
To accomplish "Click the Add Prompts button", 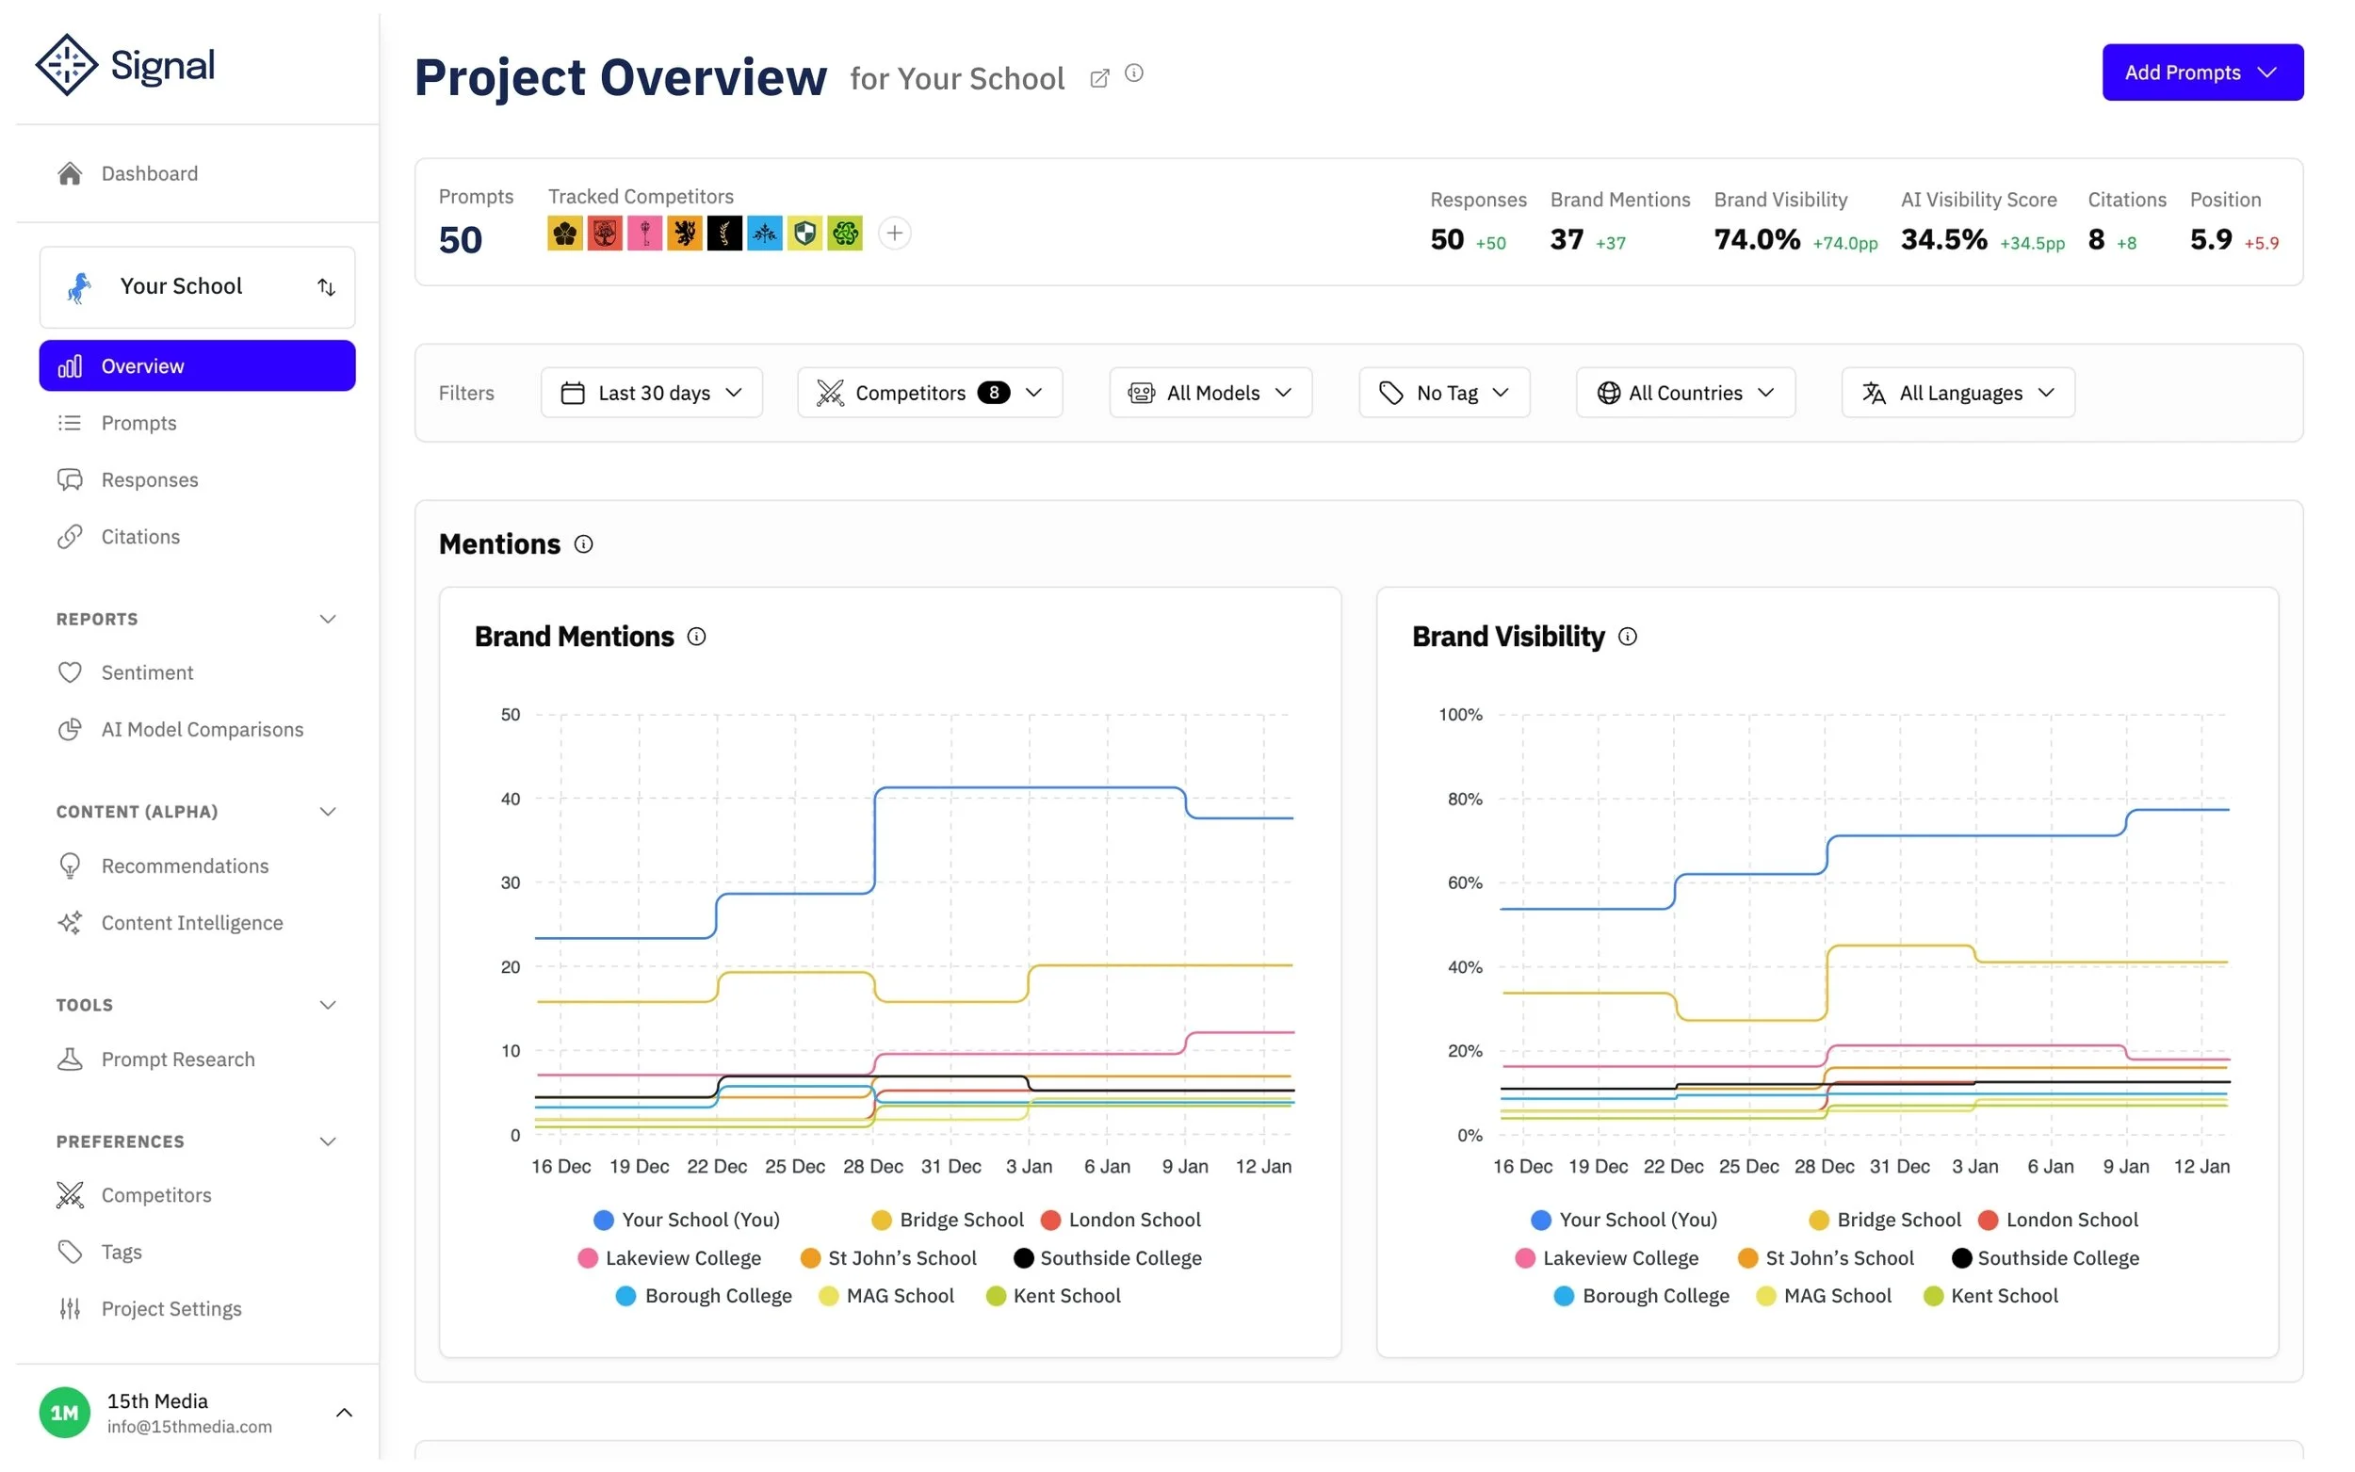I will pyautogui.click(x=2201, y=73).
